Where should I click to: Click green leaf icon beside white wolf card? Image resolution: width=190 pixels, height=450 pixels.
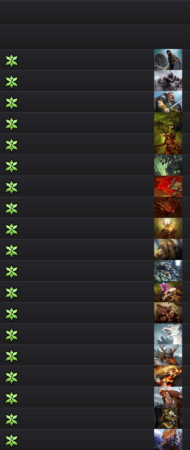(x=11, y=335)
